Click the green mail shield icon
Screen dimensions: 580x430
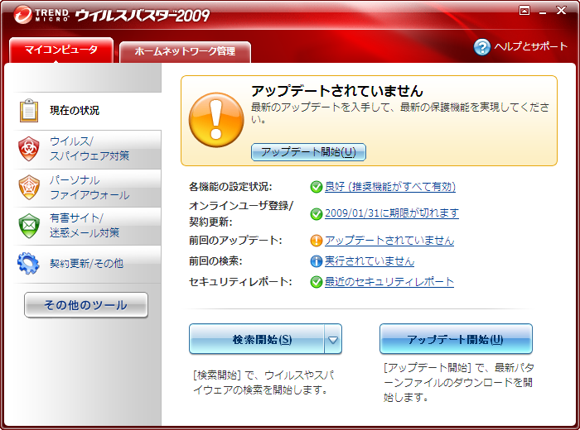pyautogui.click(x=29, y=226)
